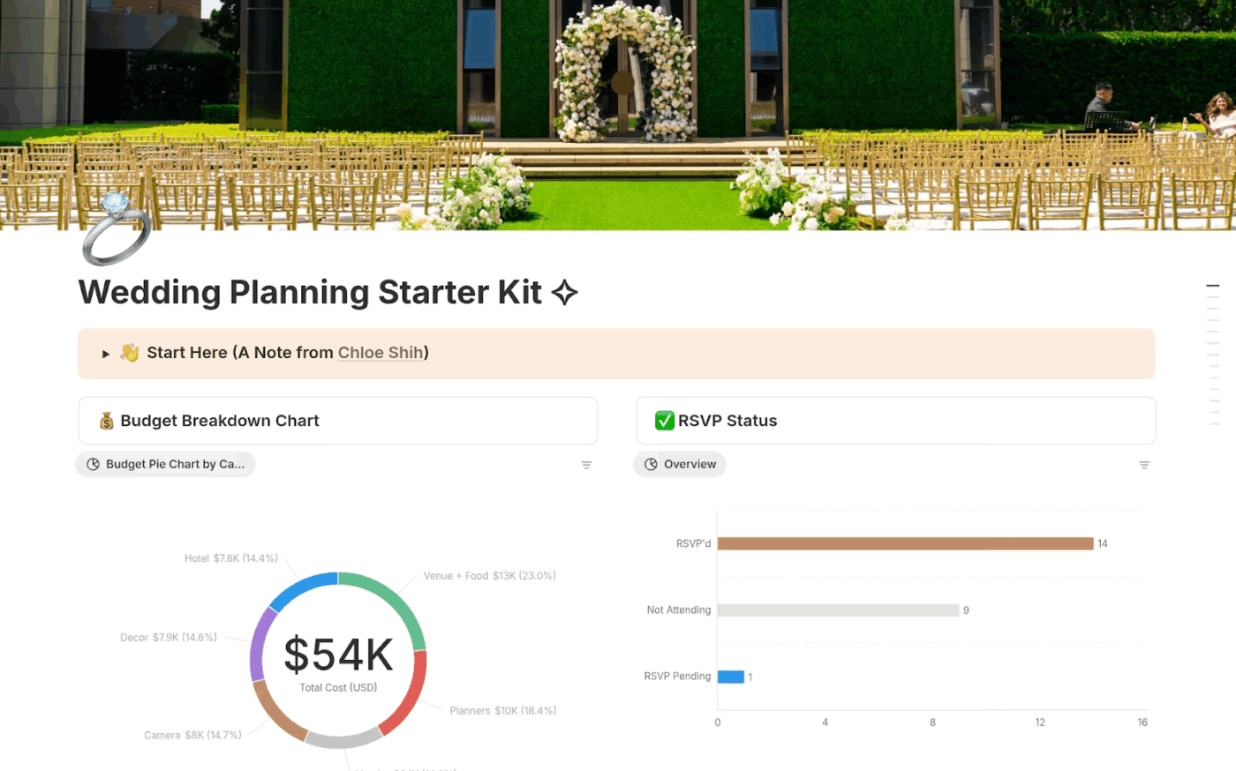1236x771 pixels.
Task: Click the green checkmark icon on RSVP Status
Action: click(x=664, y=421)
